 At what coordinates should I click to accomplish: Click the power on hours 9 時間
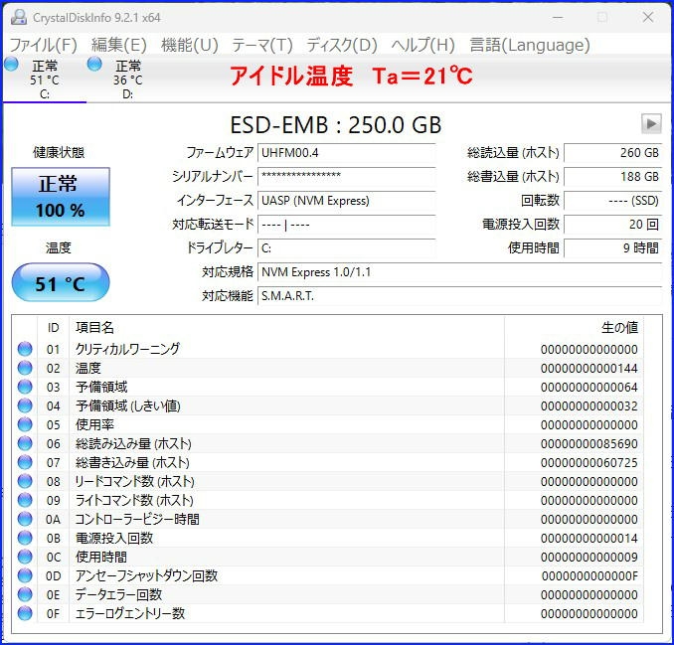[612, 247]
